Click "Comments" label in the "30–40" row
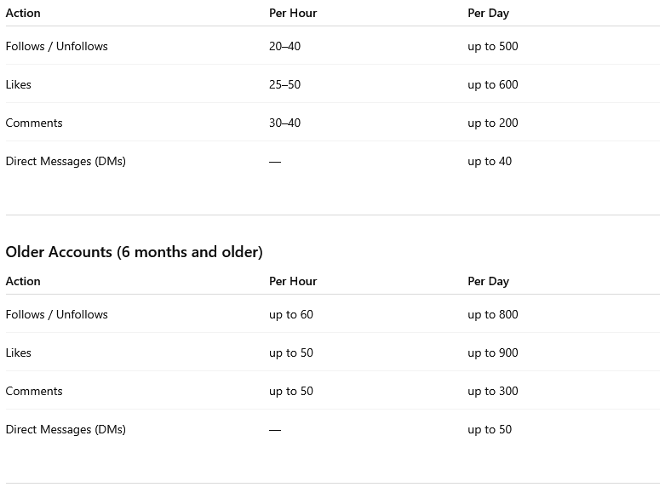This screenshot has width=671, height=493. 34,123
